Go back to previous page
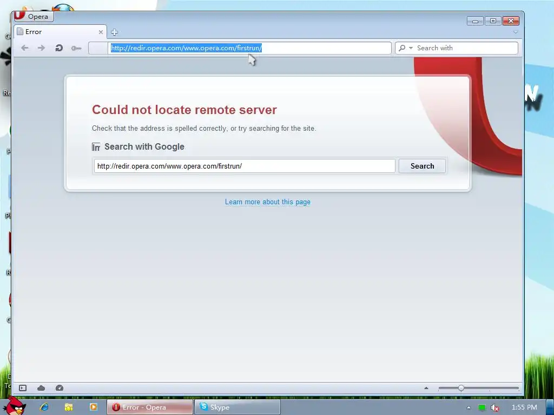The height and width of the screenshot is (415, 554). point(25,48)
